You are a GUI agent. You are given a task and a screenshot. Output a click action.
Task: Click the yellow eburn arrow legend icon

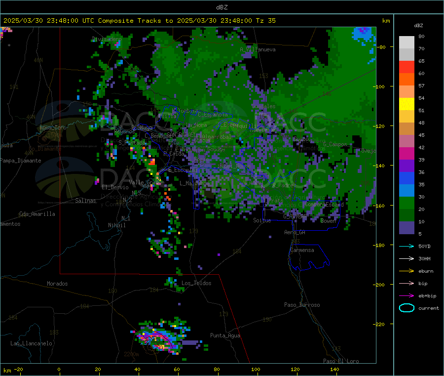(x=407, y=271)
